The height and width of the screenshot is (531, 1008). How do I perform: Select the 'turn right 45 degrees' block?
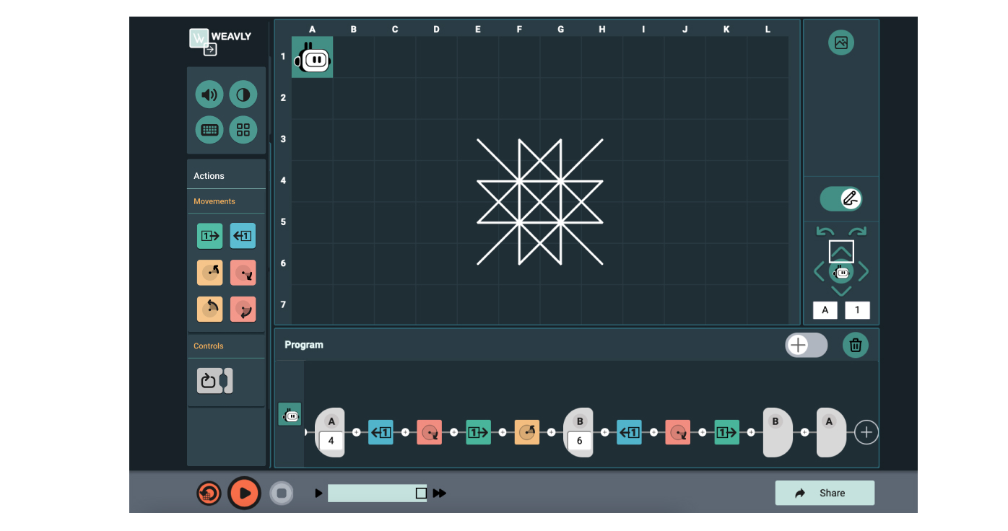pyautogui.click(x=243, y=272)
